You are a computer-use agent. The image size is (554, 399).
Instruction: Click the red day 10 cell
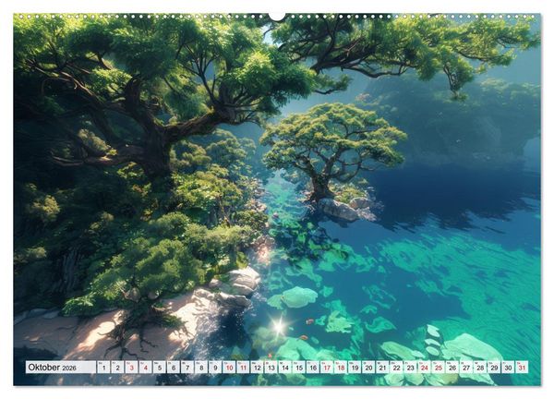click(229, 368)
